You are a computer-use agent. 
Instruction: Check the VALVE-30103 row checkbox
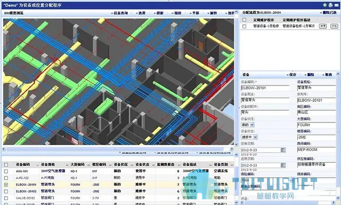pyautogui.click(x=6, y=198)
